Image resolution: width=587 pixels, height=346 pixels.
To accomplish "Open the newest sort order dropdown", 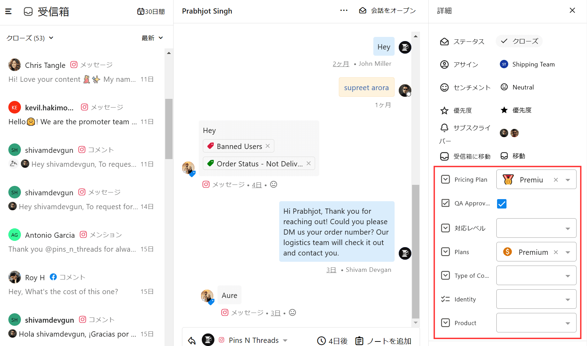I will coord(152,38).
